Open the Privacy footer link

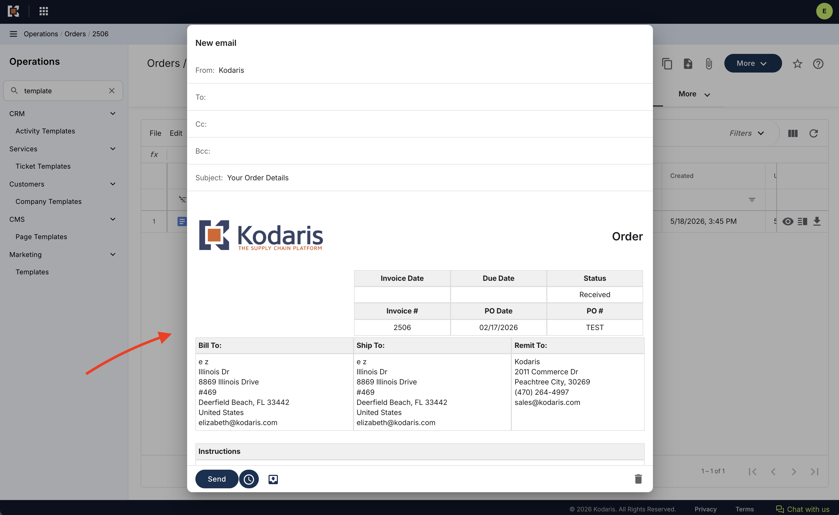point(705,509)
